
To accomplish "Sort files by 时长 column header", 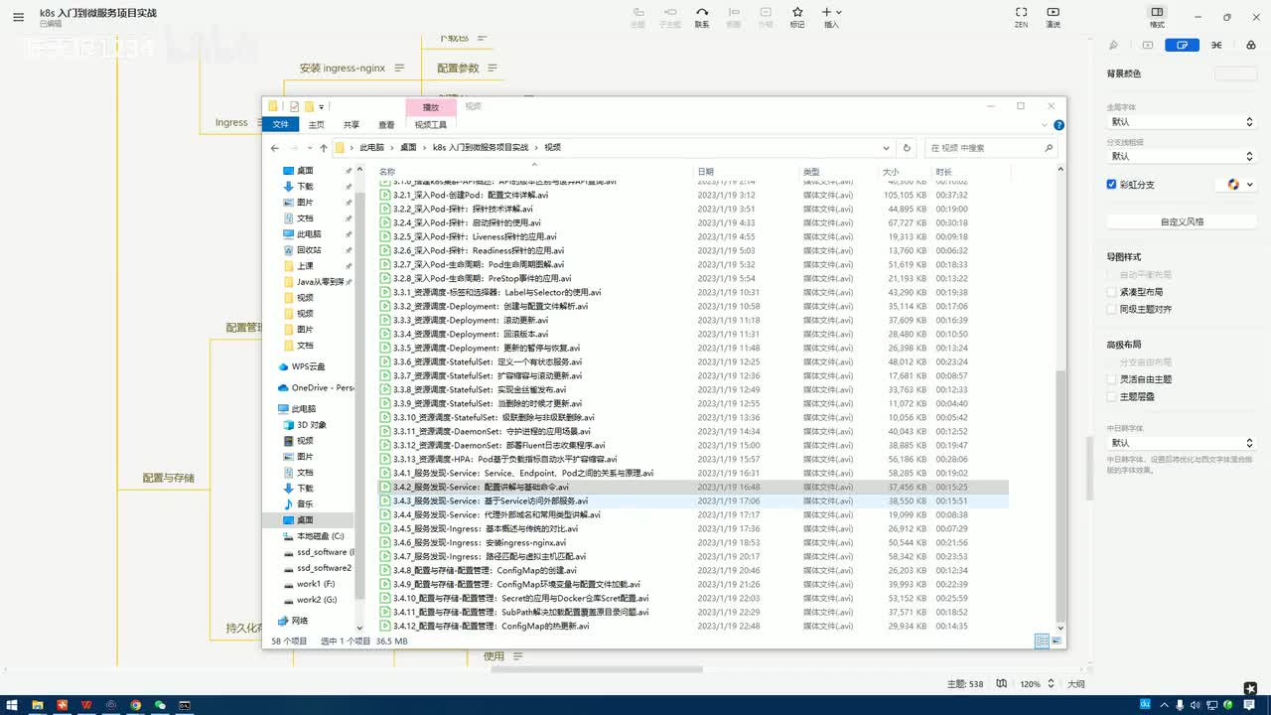I will tap(943, 172).
